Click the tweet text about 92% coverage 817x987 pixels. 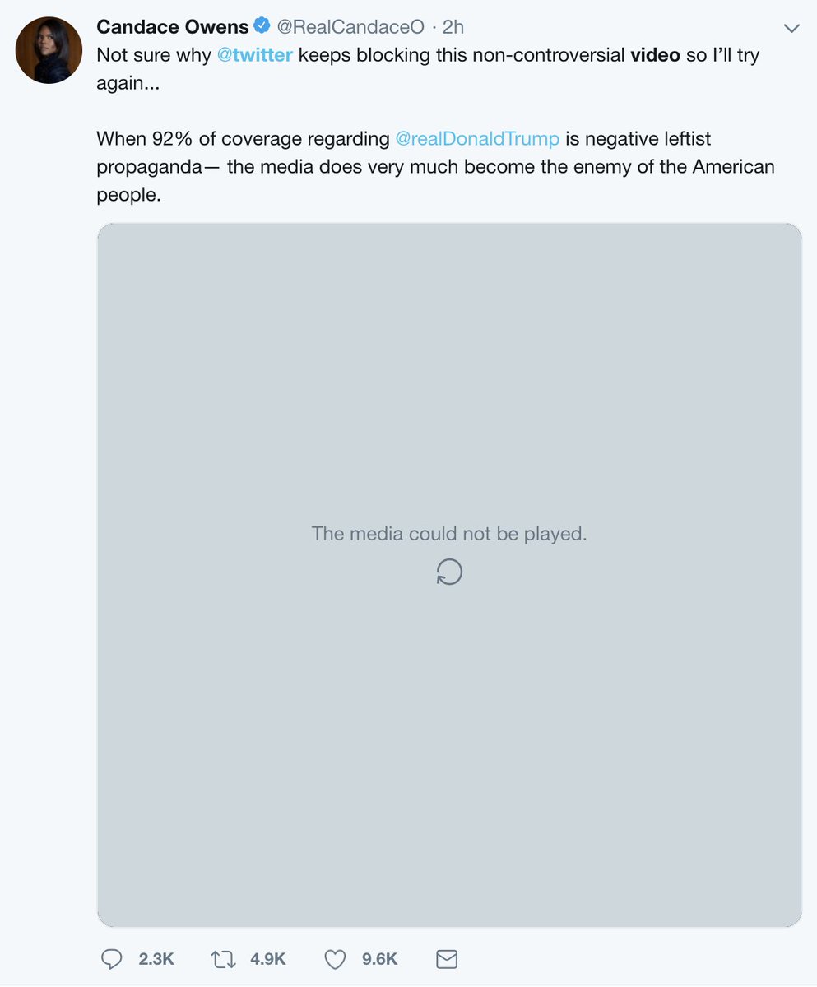435,167
